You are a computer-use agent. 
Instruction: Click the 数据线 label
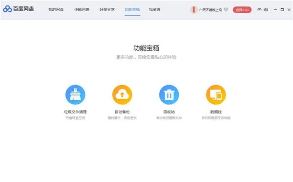tap(216, 112)
